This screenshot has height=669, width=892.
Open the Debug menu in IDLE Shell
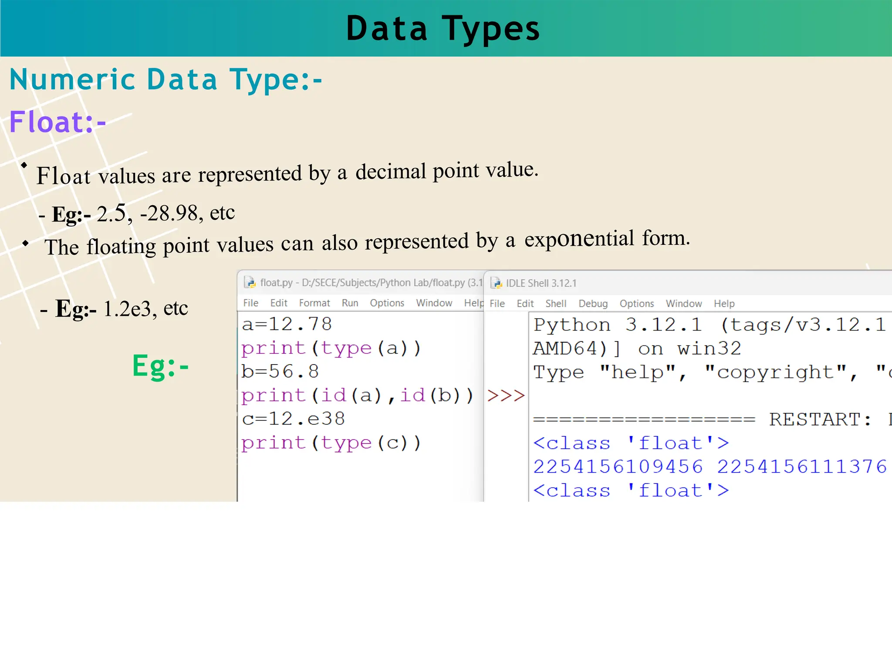tap(593, 304)
